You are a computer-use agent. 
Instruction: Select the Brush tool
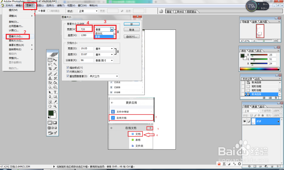point(55,74)
